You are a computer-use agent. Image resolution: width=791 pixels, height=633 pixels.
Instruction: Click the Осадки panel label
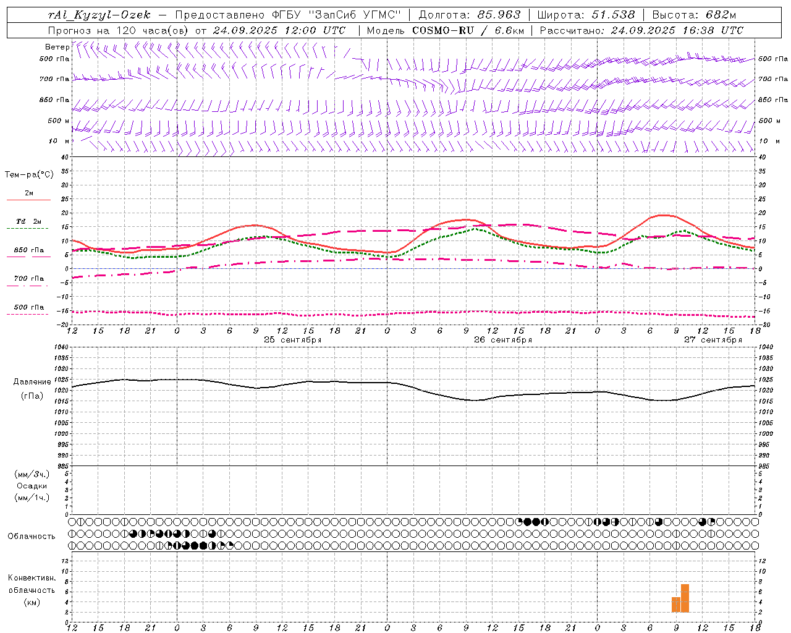coord(32,486)
